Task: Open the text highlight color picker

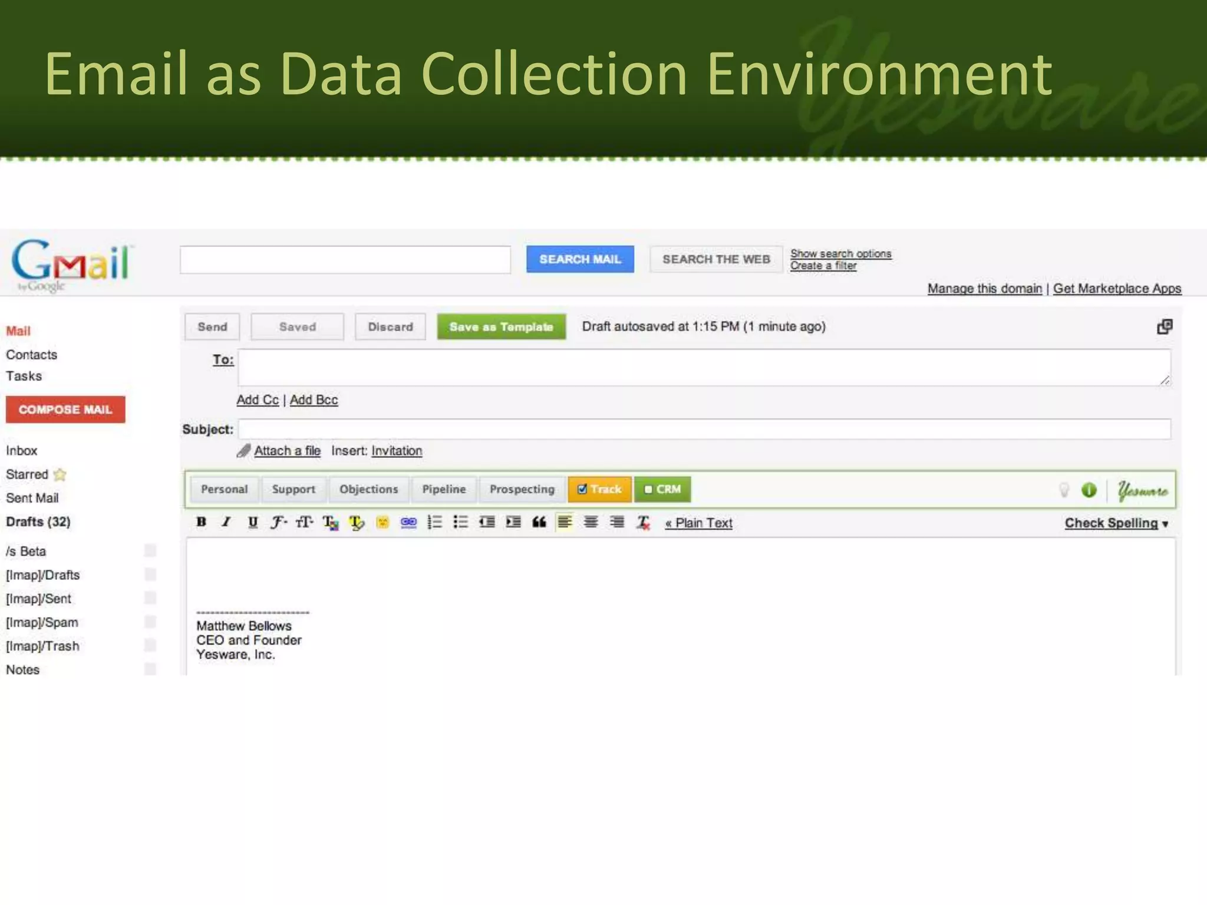Action: coord(357,523)
